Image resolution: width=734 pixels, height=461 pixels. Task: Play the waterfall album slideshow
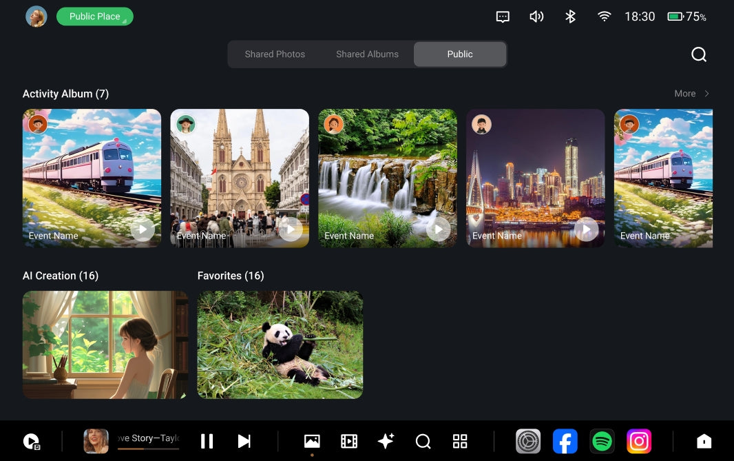[439, 229]
